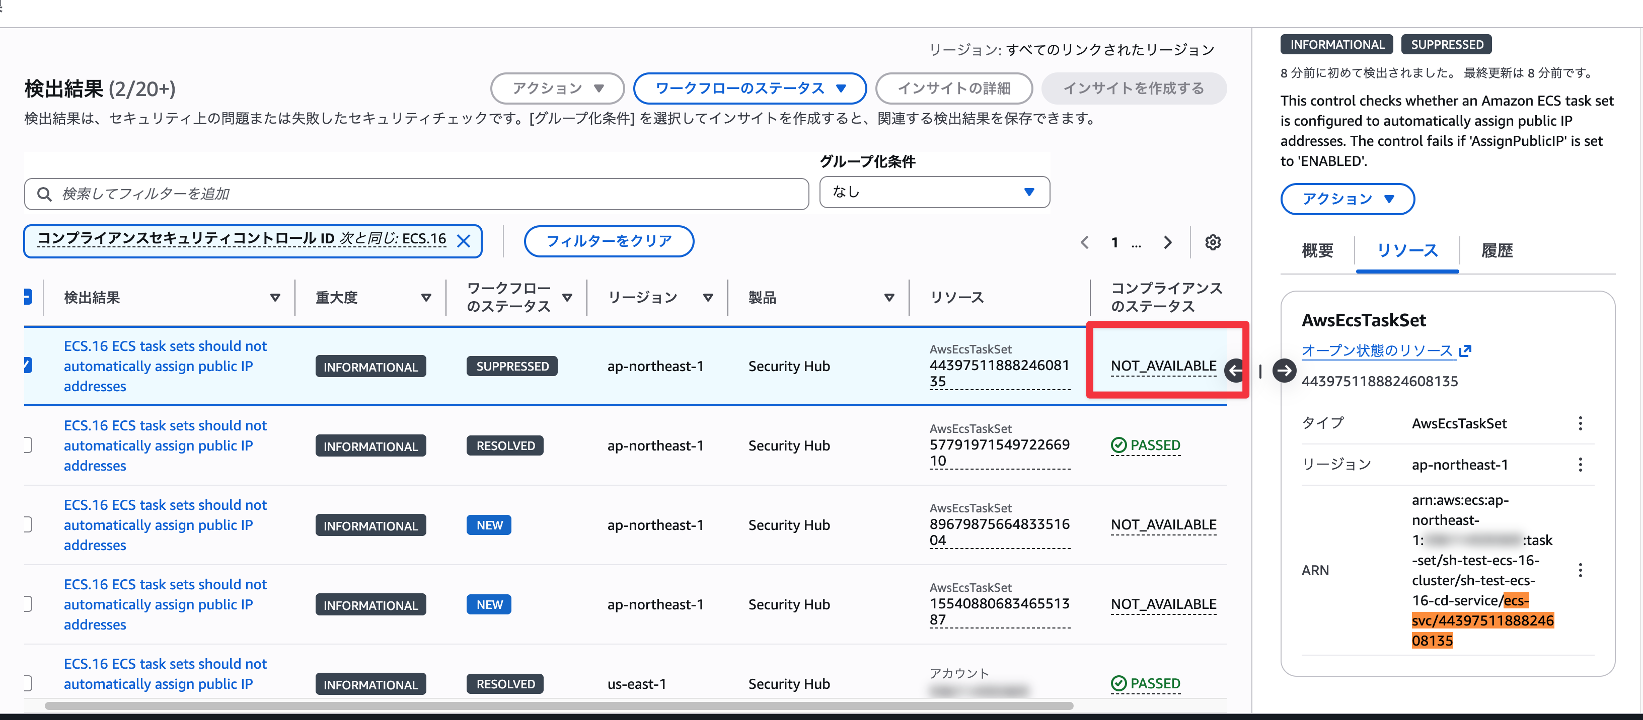
Task: Switch to 概要 tab
Action: tap(1317, 250)
